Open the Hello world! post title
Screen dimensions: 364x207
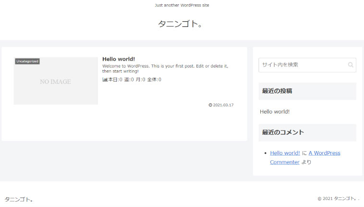(119, 59)
